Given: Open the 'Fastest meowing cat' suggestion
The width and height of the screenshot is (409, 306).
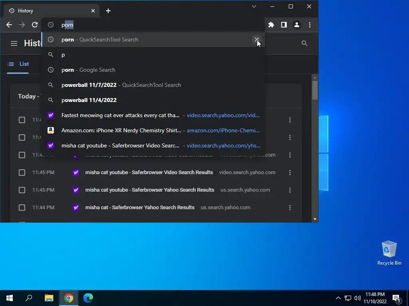Looking at the screenshot, I should point(153,115).
